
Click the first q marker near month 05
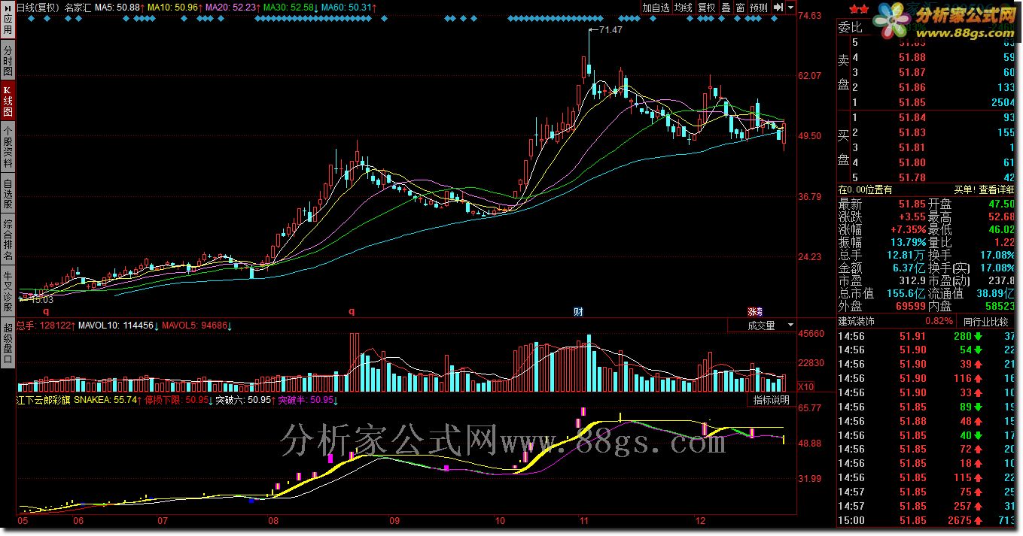tap(46, 310)
